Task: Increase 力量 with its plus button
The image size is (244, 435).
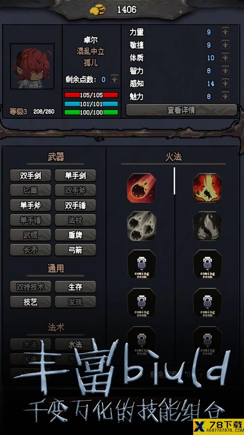Action: pyautogui.click(x=225, y=32)
